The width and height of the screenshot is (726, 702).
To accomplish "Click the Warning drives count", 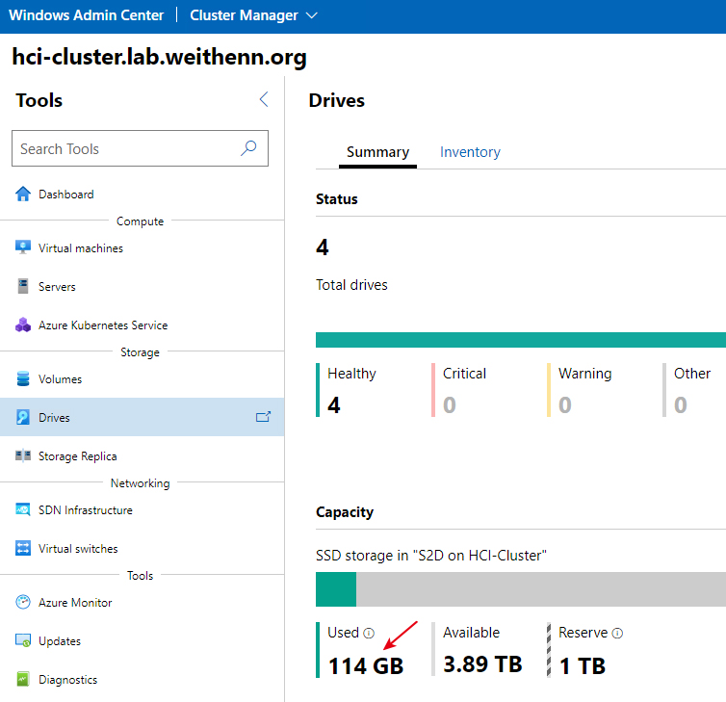I will pyautogui.click(x=565, y=404).
